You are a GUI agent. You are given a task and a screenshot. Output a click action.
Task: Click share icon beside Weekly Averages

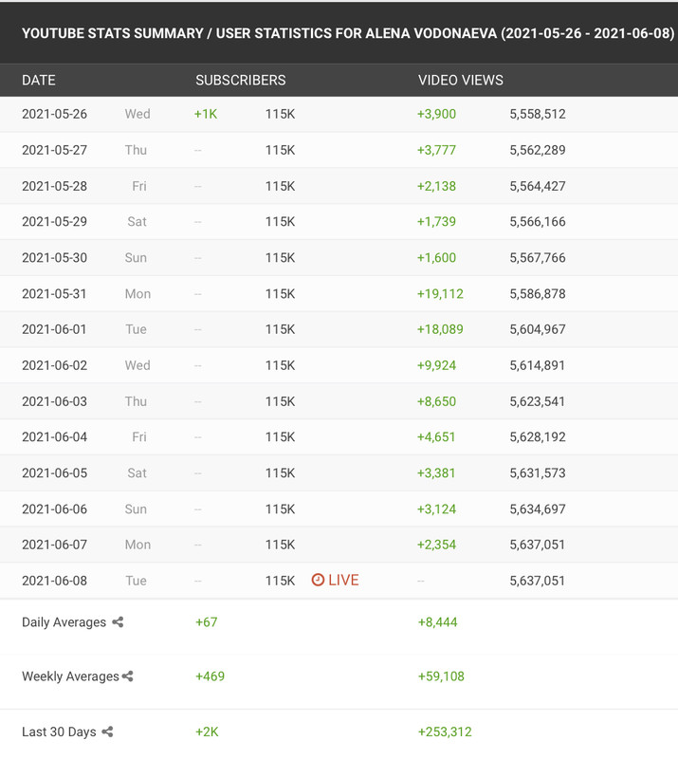pyautogui.click(x=128, y=676)
